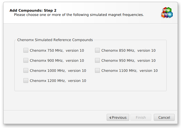Click the Chenomx colored cubes logo icon

167,12
